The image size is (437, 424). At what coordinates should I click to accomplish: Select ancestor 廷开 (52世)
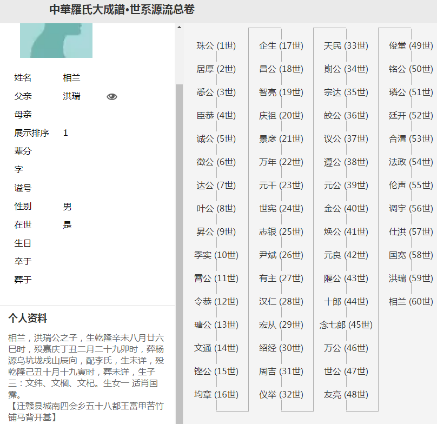point(411,115)
